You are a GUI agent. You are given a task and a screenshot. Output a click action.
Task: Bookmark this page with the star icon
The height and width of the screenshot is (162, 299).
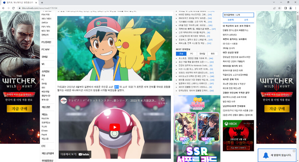(x=279, y=8)
